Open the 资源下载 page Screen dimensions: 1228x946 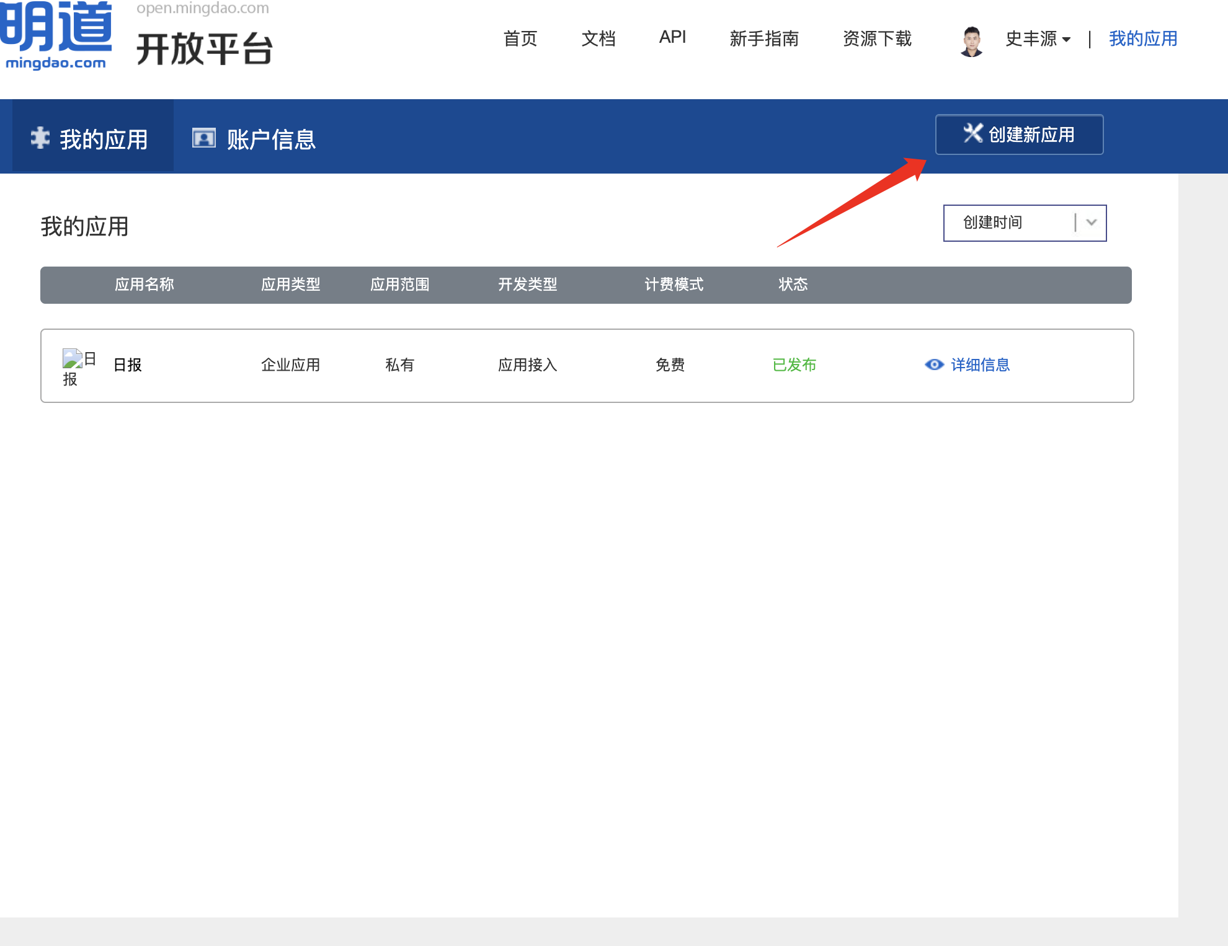point(877,38)
